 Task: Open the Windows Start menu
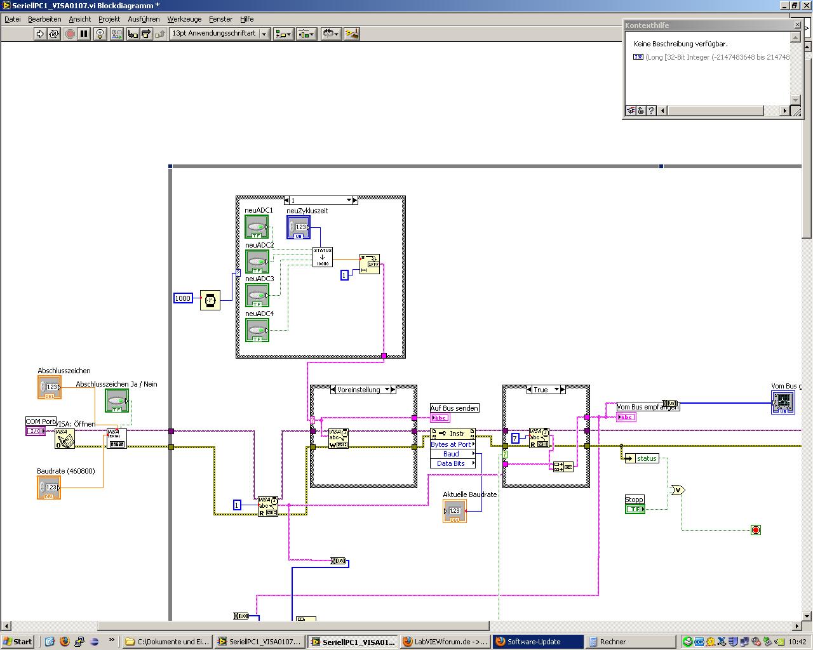[x=18, y=642]
